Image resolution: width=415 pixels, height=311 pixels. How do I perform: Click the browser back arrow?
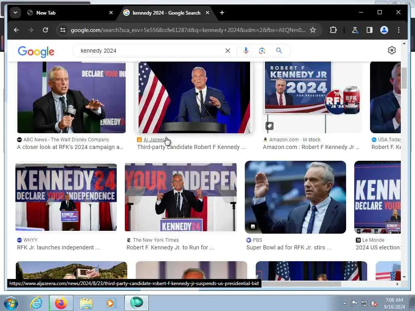click(16, 30)
